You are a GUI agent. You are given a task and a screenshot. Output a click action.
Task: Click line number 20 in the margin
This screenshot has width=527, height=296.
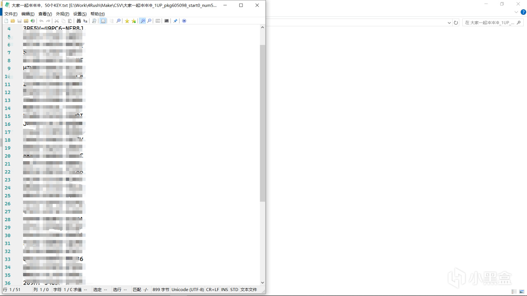point(8,156)
